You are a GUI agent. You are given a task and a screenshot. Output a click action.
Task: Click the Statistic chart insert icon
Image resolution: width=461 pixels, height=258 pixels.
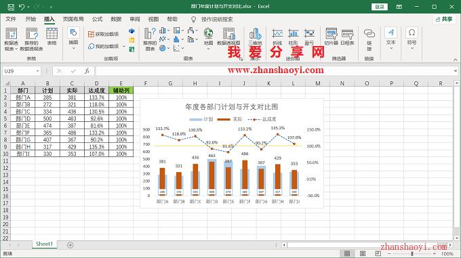click(176, 39)
